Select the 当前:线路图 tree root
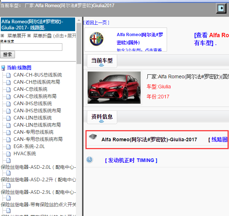Viewport: 229px width, 216px height. tap(19, 68)
